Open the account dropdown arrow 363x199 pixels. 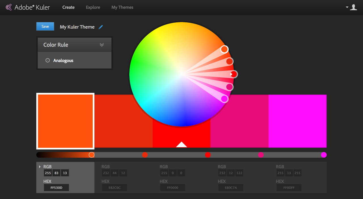[347, 7]
